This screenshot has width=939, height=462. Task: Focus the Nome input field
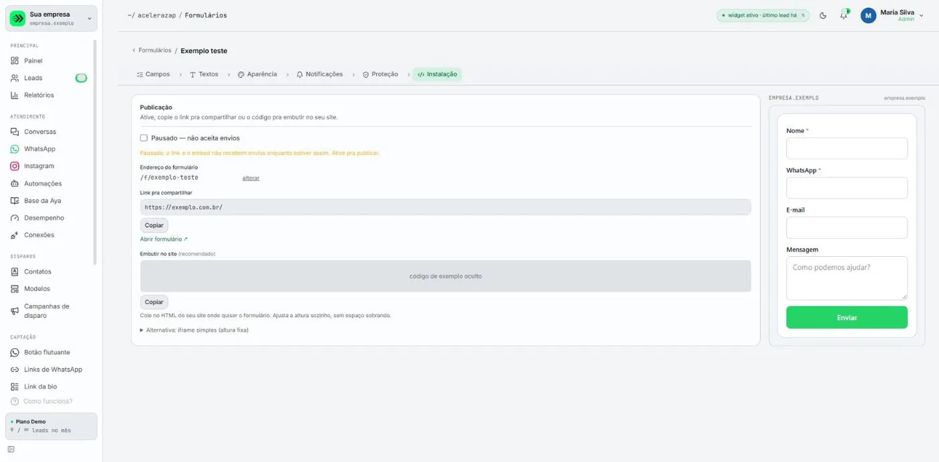tap(846, 148)
